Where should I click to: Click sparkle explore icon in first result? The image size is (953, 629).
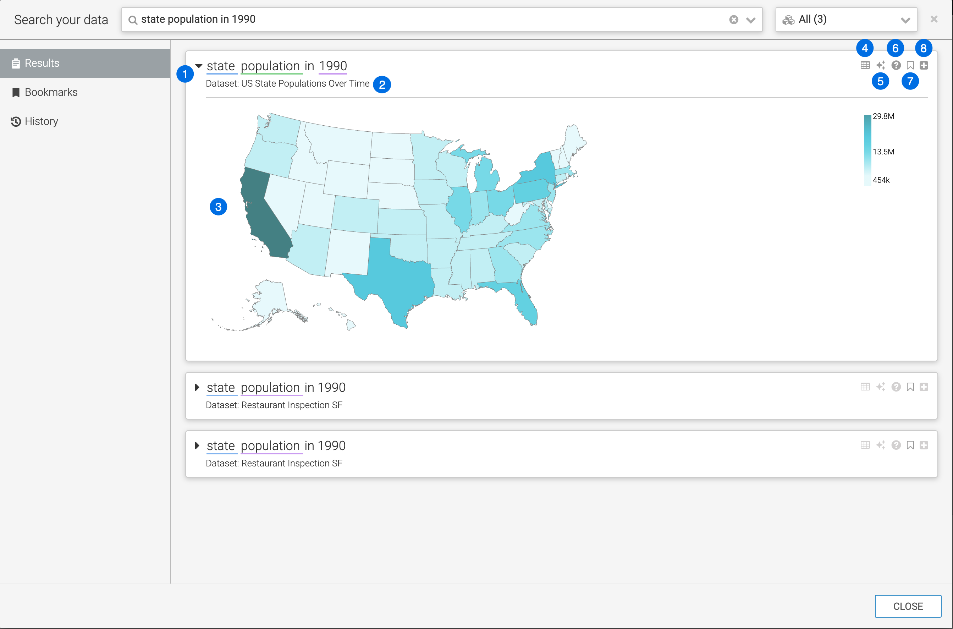(880, 65)
